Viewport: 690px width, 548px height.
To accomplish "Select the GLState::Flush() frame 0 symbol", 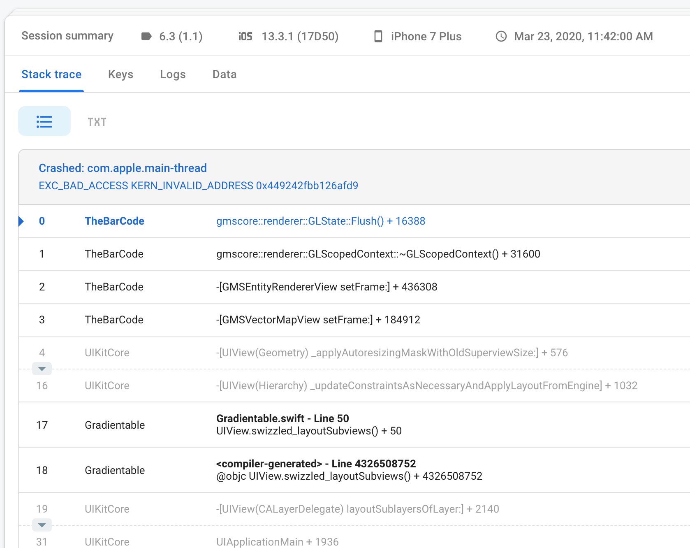I will point(320,221).
